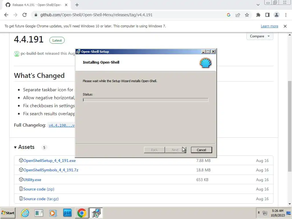Image resolution: width=292 pixels, height=219 pixels.
Task: Click the zip icon beside Source code (zip)
Action: click(x=21, y=189)
